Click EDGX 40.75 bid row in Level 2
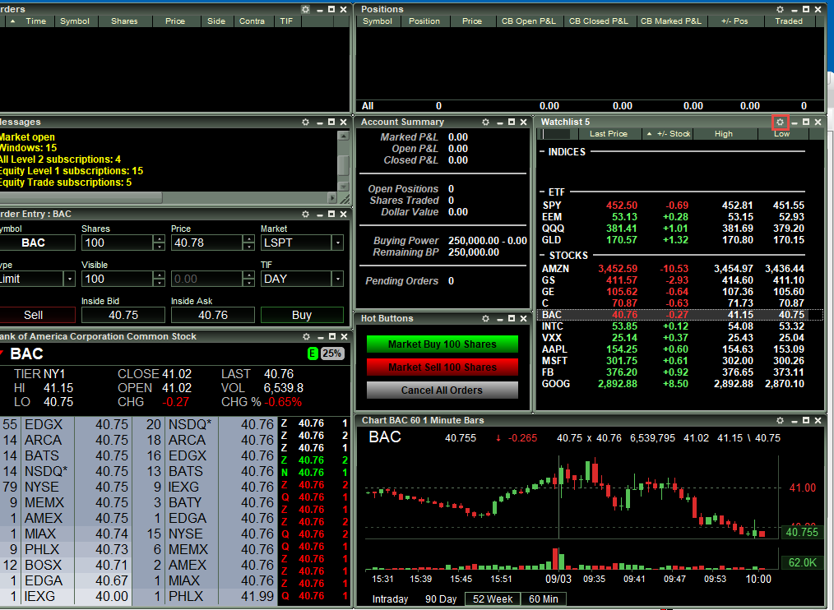This screenshot has height=610, width=834. [x=66, y=424]
